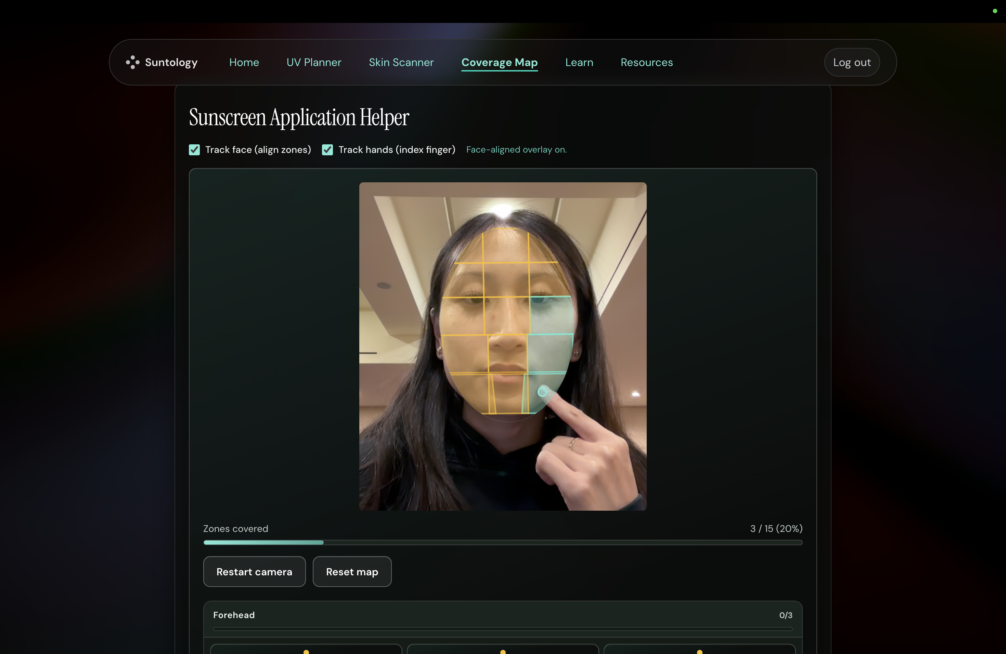1006x654 pixels.
Task: Go to the Home page
Action: coord(244,62)
